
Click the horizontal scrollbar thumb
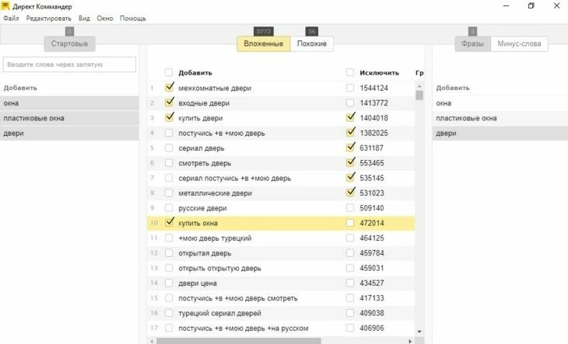239,341
